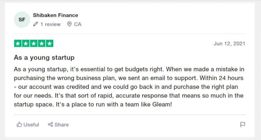Click the first green star

18,43
